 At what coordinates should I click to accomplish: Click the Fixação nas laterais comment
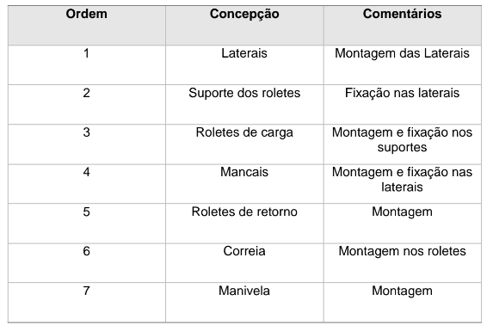point(402,94)
